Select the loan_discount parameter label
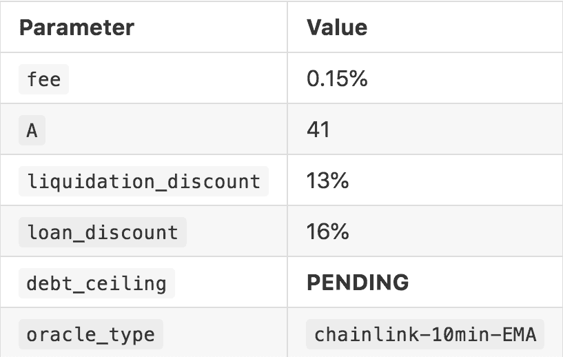The width and height of the screenshot is (563, 357). tap(102, 232)
